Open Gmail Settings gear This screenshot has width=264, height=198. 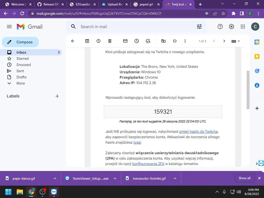[x=232, y=27]
